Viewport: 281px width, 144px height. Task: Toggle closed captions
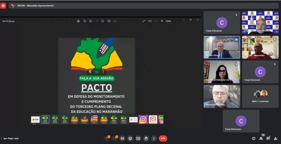pyautogui.click(x=122, y=139)
